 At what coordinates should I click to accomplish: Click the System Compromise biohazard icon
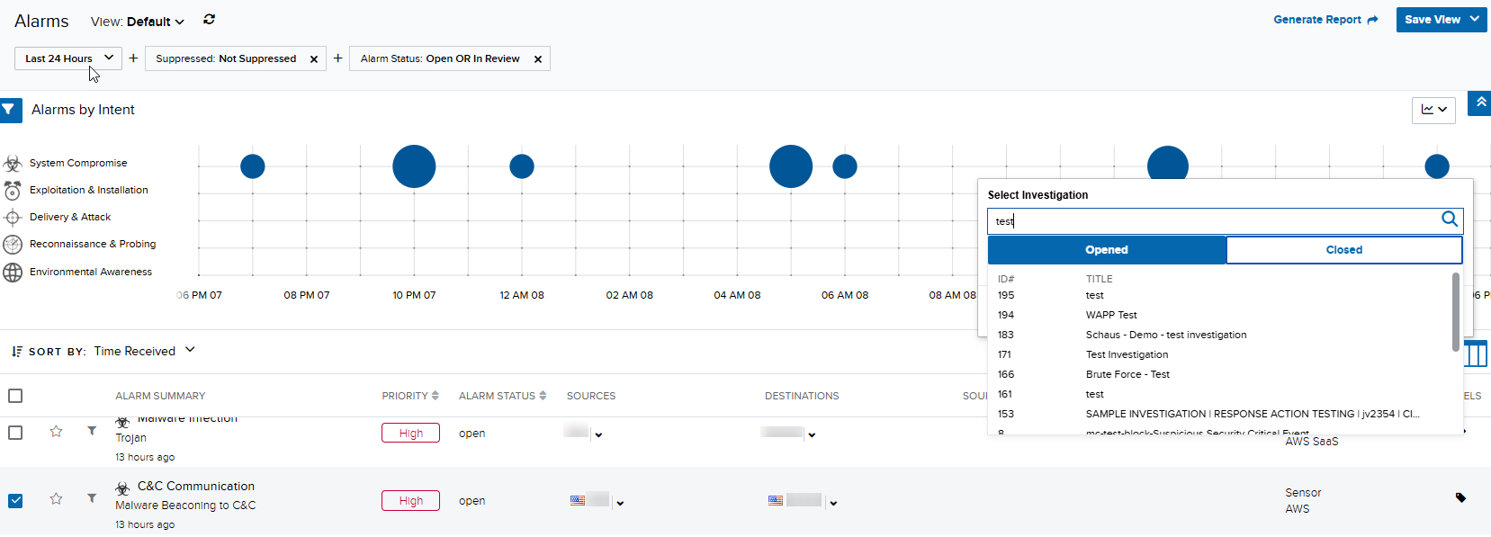click(13, 163)
